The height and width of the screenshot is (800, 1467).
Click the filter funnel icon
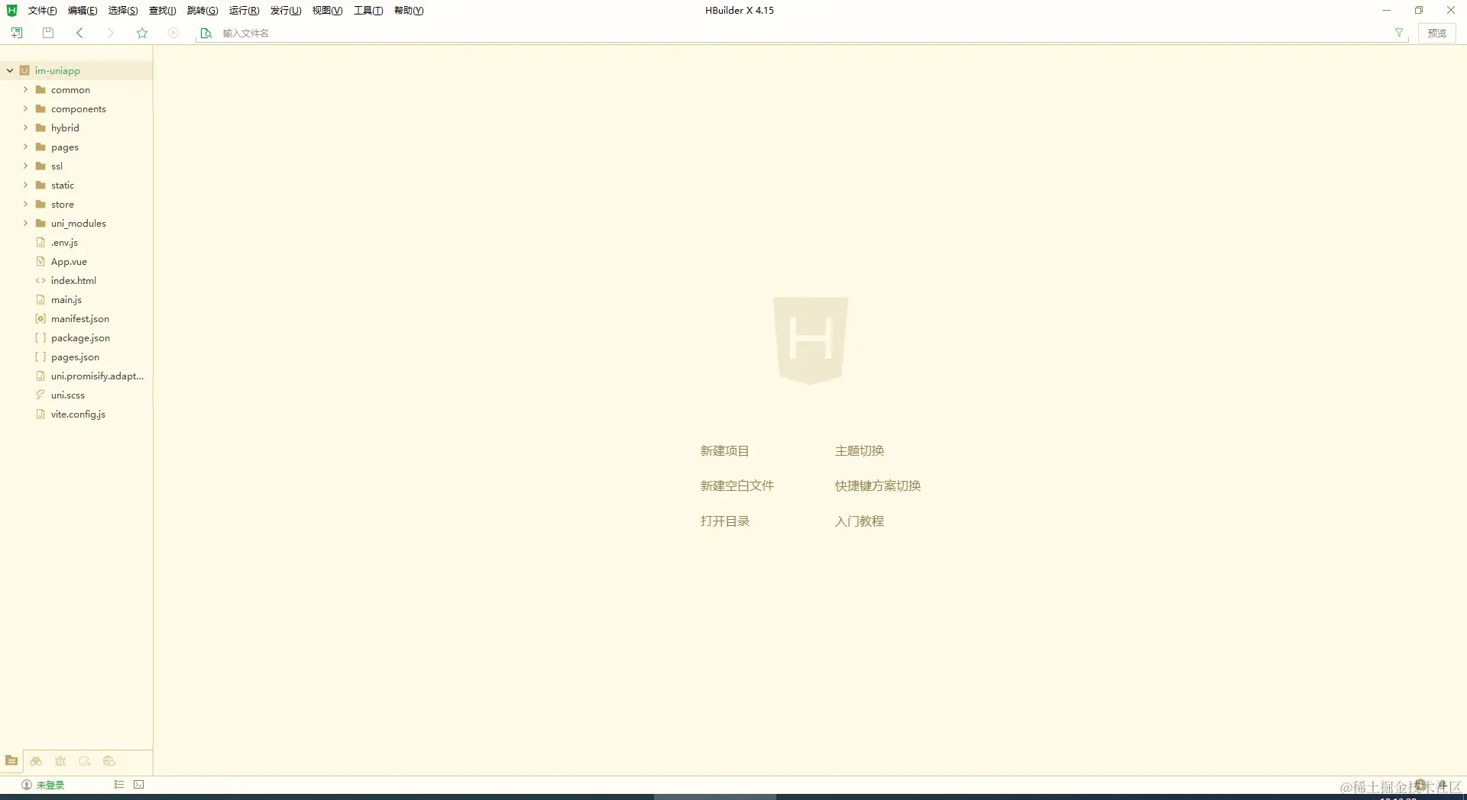[1399, 33]
